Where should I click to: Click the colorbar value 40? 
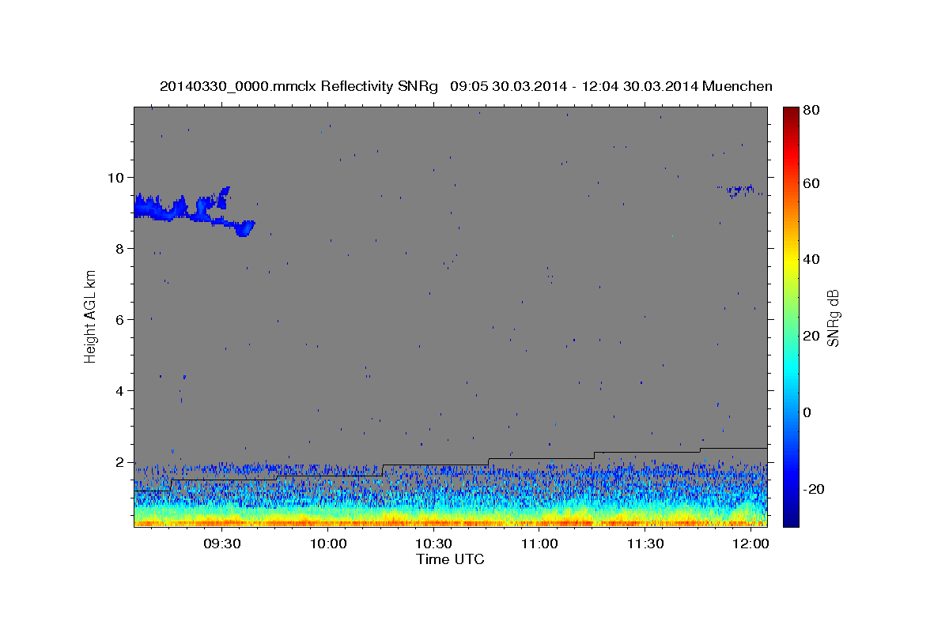pos(811,259)
